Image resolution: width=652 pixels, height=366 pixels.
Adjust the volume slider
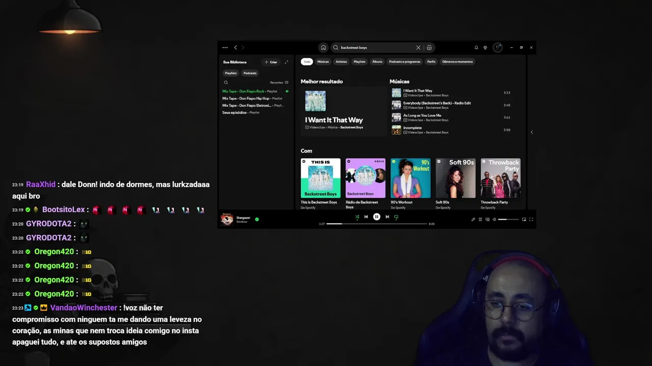coord(508,220)
